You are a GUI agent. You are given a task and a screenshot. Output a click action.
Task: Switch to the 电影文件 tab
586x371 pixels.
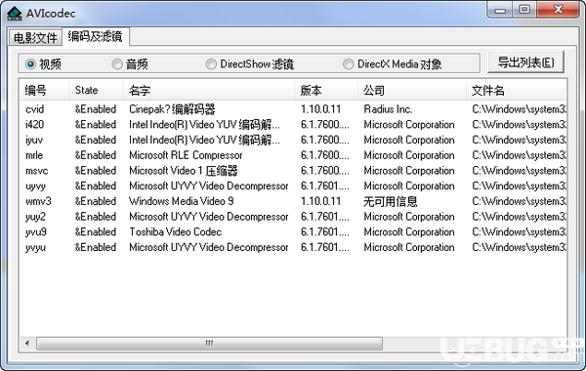(35, 38)
